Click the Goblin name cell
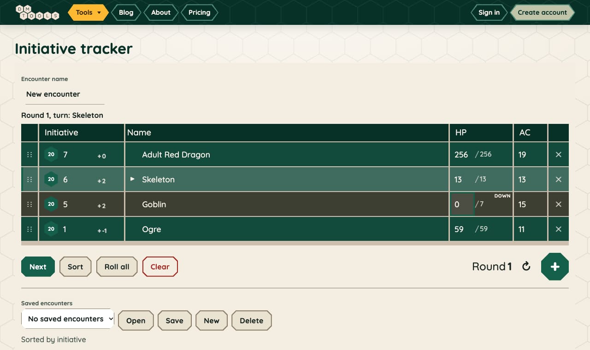This screenshot has height=350, width=590. pyautogui.click(x=287, y=204)
